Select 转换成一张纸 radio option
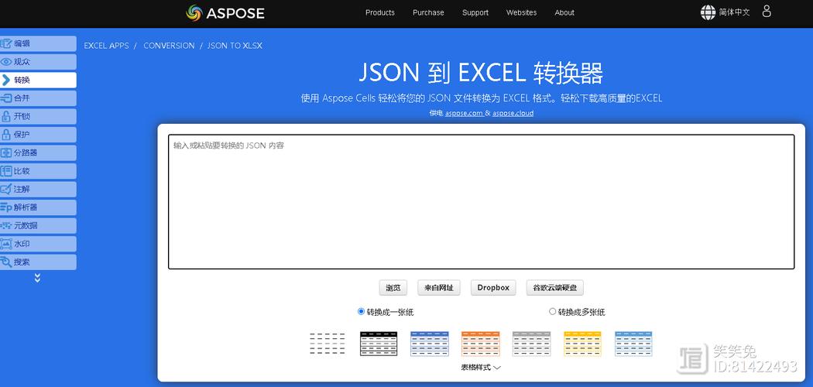The image size is (813, 387). [362, 311]
